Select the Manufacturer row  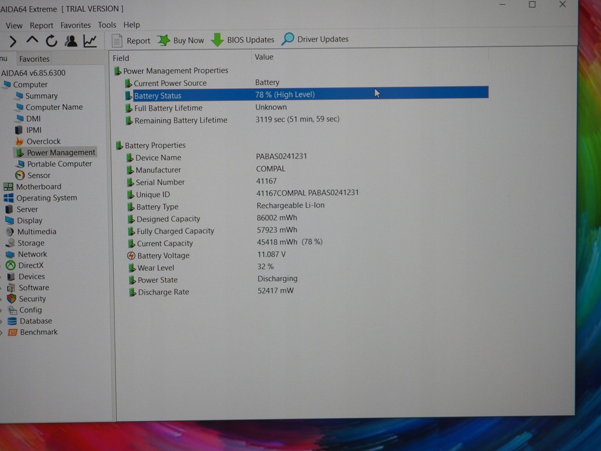tap(306, 169)
